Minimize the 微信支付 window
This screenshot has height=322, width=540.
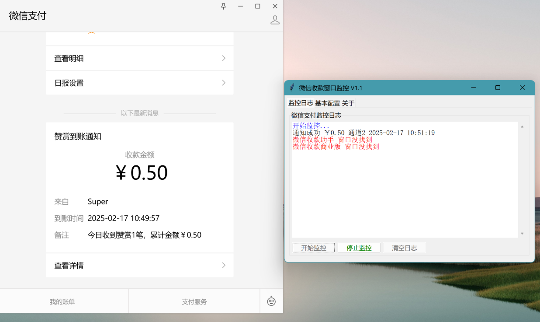tap(240, 6)
